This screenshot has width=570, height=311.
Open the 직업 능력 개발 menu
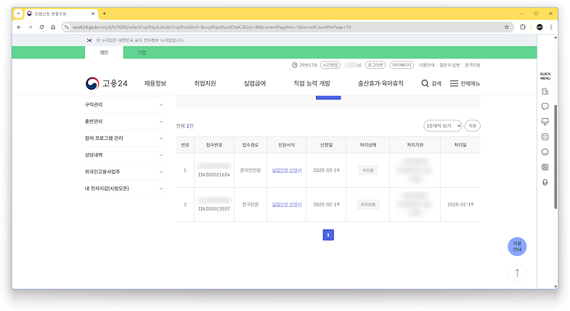tap(312, 83)
